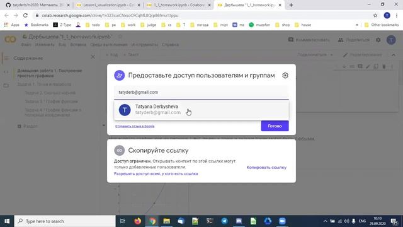Click 'Разрешить доступ всем, у кого есть ссылка'
The width and height of the screenshot is (403, 227).
[x=156, y=174]
